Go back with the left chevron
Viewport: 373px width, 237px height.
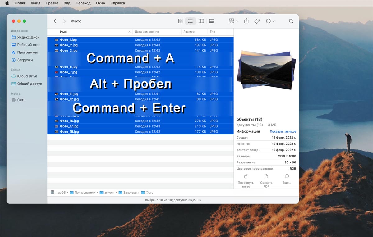55,21
